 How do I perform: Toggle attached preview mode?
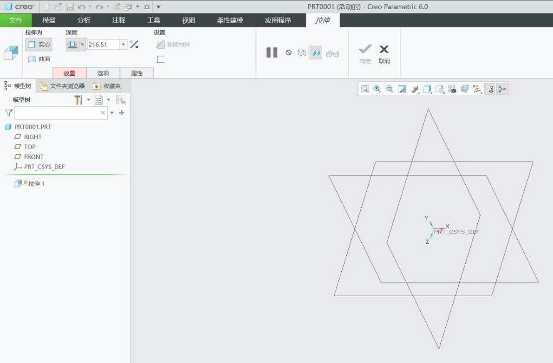316,52
